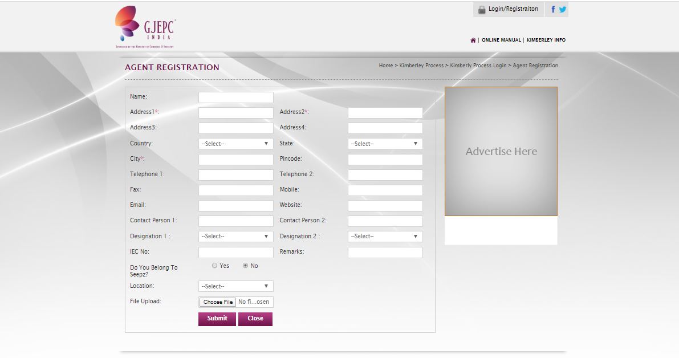Expand the Designation 1 dropdown
Image resolution: width=679 pixels, height=358 pixels.
pos(235,236)
